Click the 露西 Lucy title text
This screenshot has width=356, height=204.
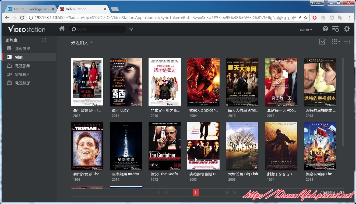tap(120, 110)
